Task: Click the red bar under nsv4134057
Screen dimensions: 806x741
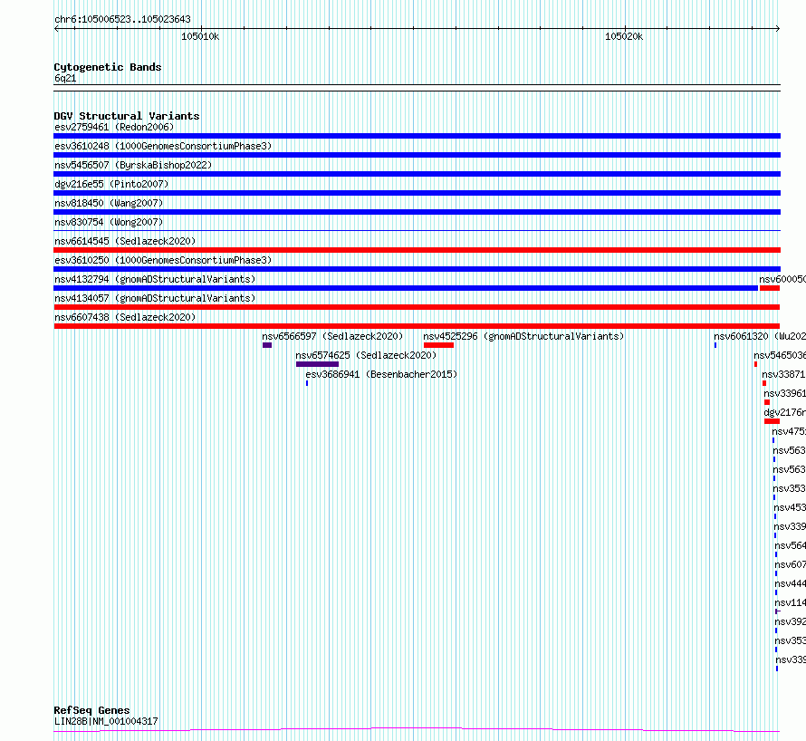Action: pos(417,307)
